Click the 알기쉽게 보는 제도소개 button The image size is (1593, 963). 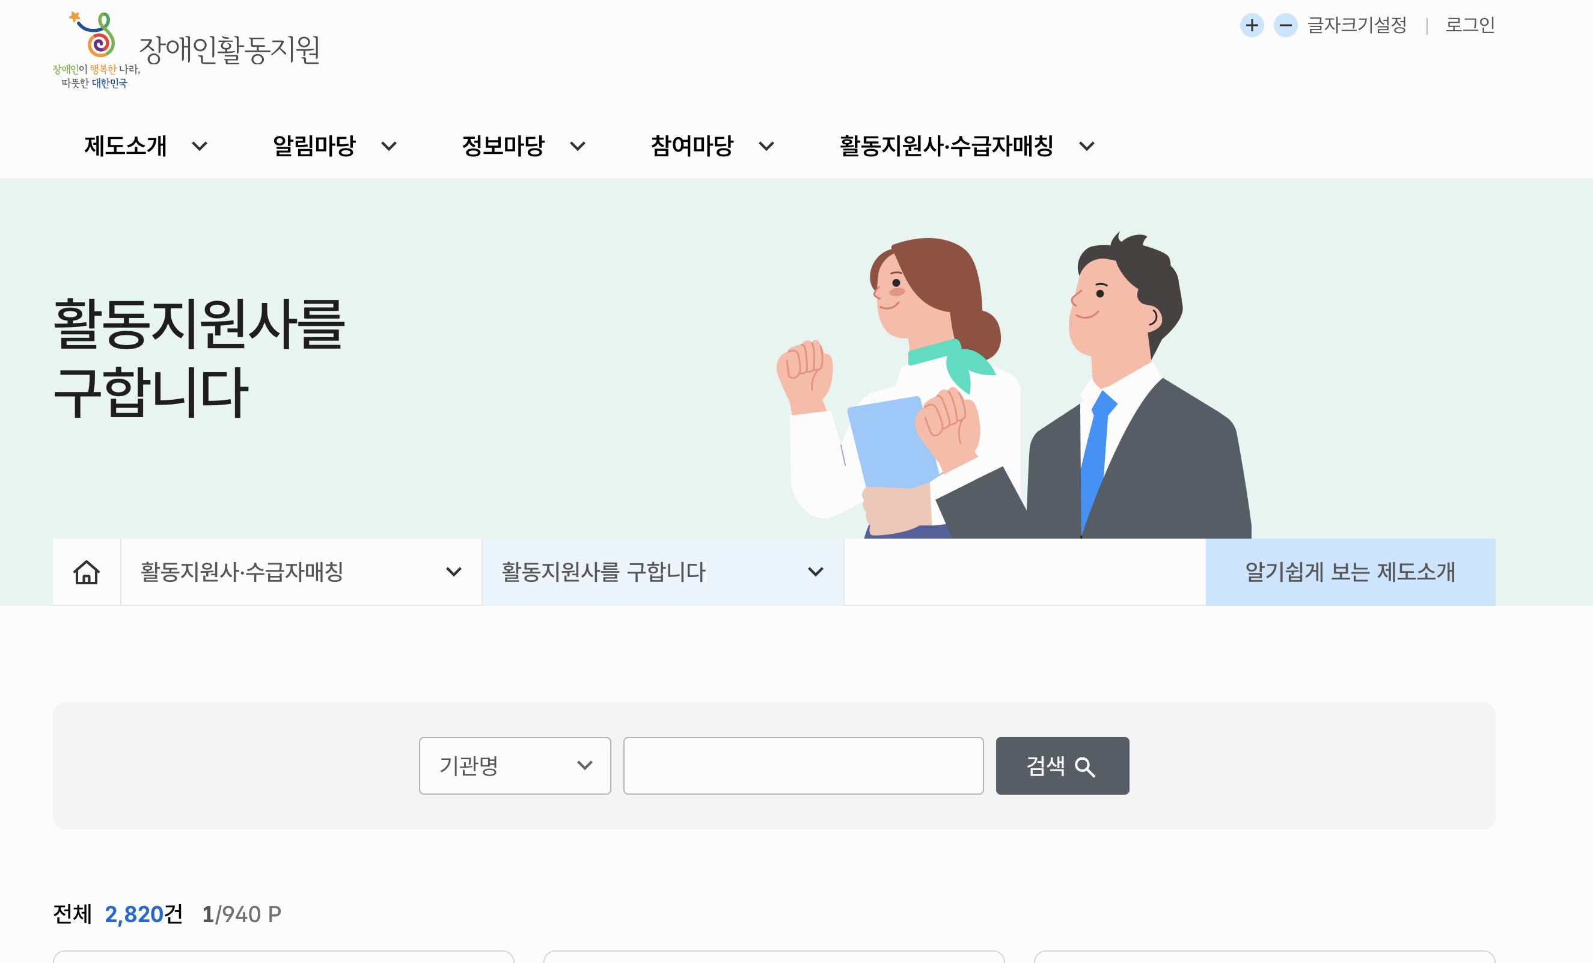pos(1350,571)
